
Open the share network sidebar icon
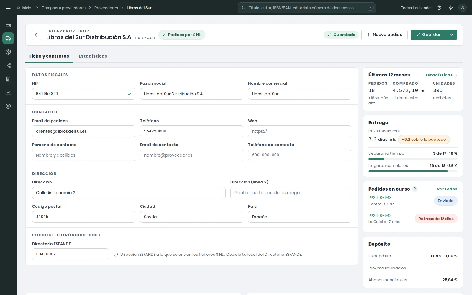(x=8, y=65)
